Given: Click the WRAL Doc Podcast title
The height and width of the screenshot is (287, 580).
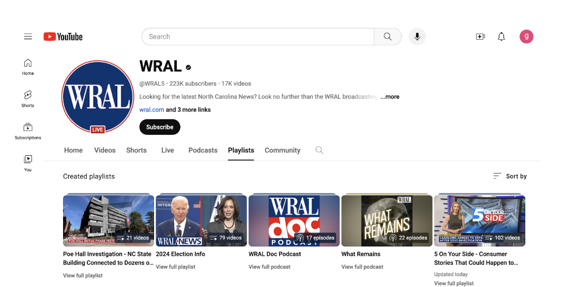Looking at the screenshot, I should click(275, 254).
